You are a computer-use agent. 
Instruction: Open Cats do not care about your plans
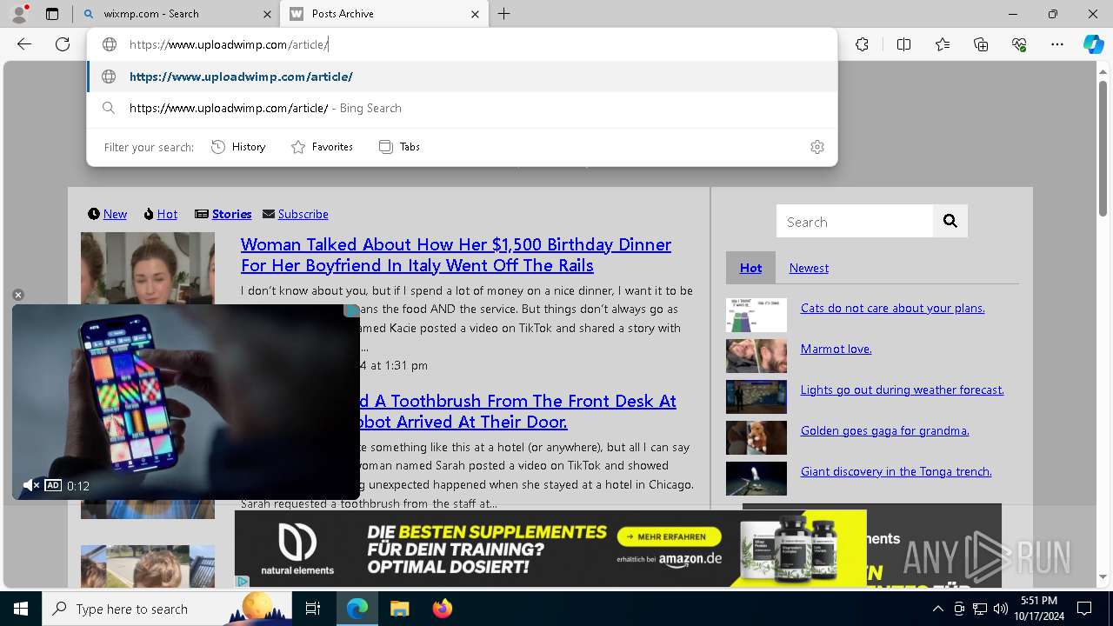[x=893, y=308]
